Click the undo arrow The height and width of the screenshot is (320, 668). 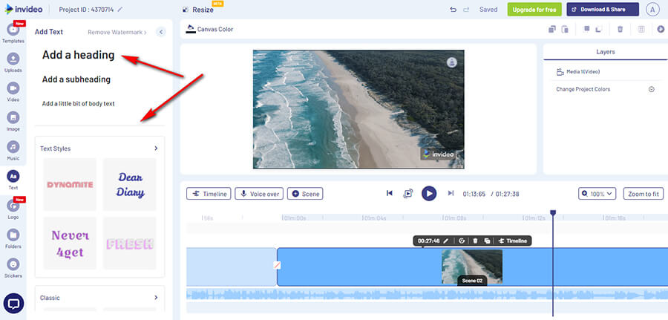click(x=453, y=10)
